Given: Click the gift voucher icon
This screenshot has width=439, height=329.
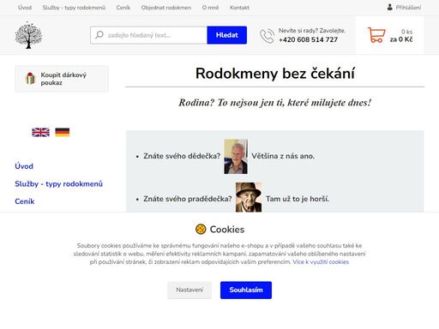Looking at the screenshot, I should pos(30,79).
